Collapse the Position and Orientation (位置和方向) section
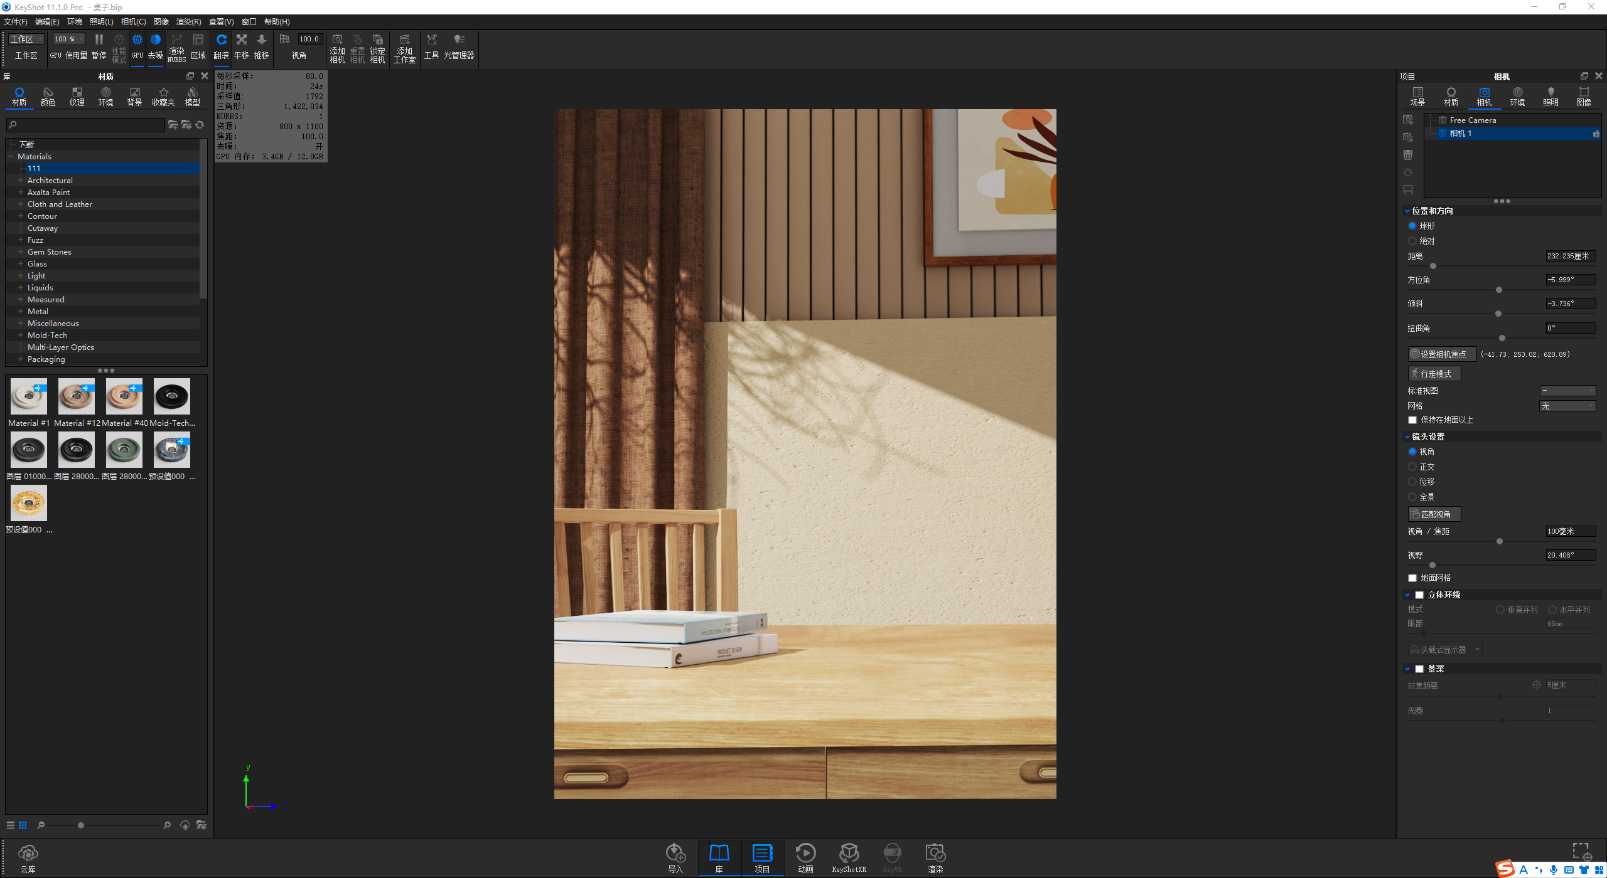The width and height of the screenshot is (1607, 878). (1407, 211)
